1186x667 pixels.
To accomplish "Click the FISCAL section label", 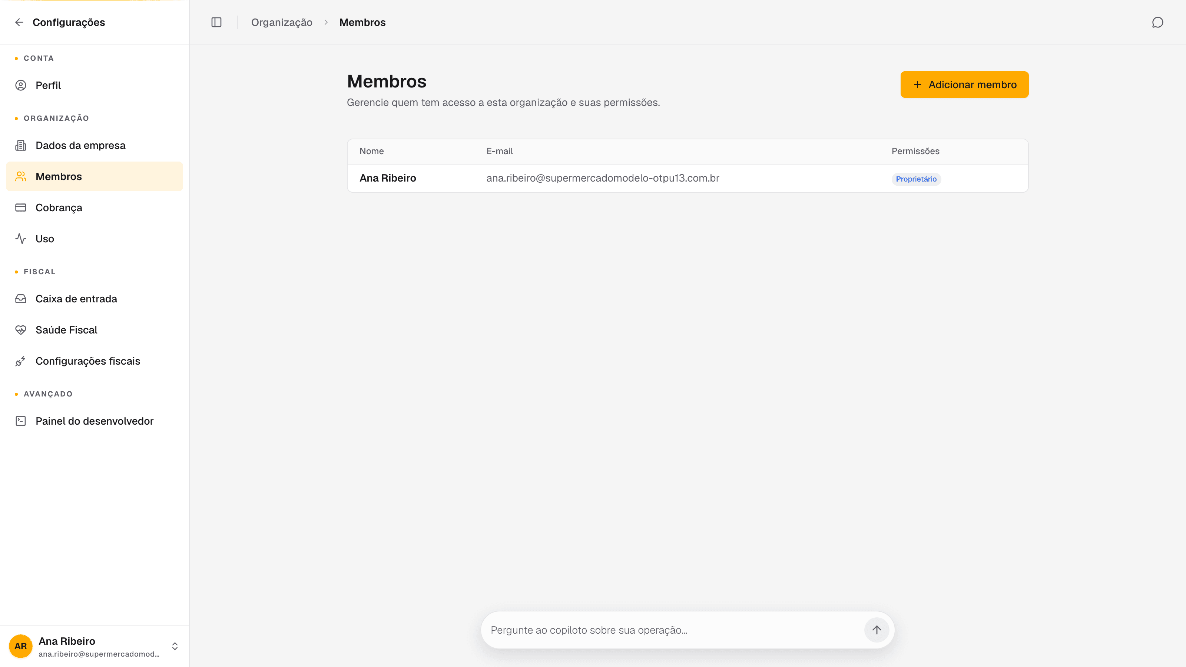I will coord(40,272).
